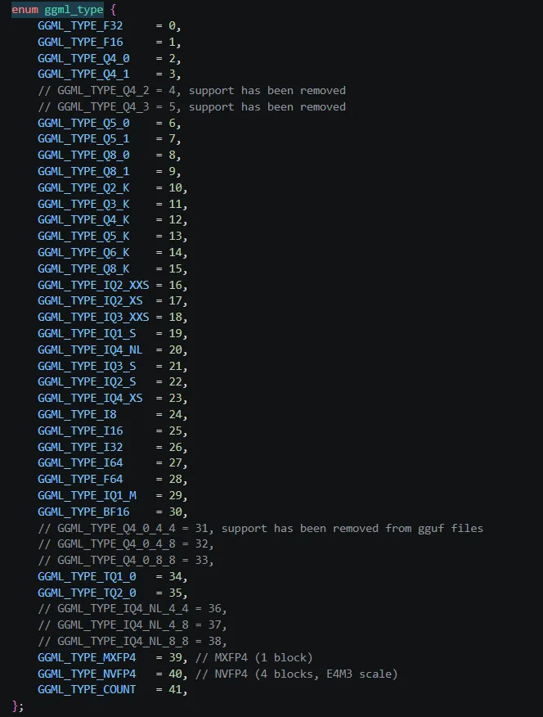This screenshot has height=717, width=543.
Task: Click GGML_TYPE_F32 enum entry
Action: [80, 25]
